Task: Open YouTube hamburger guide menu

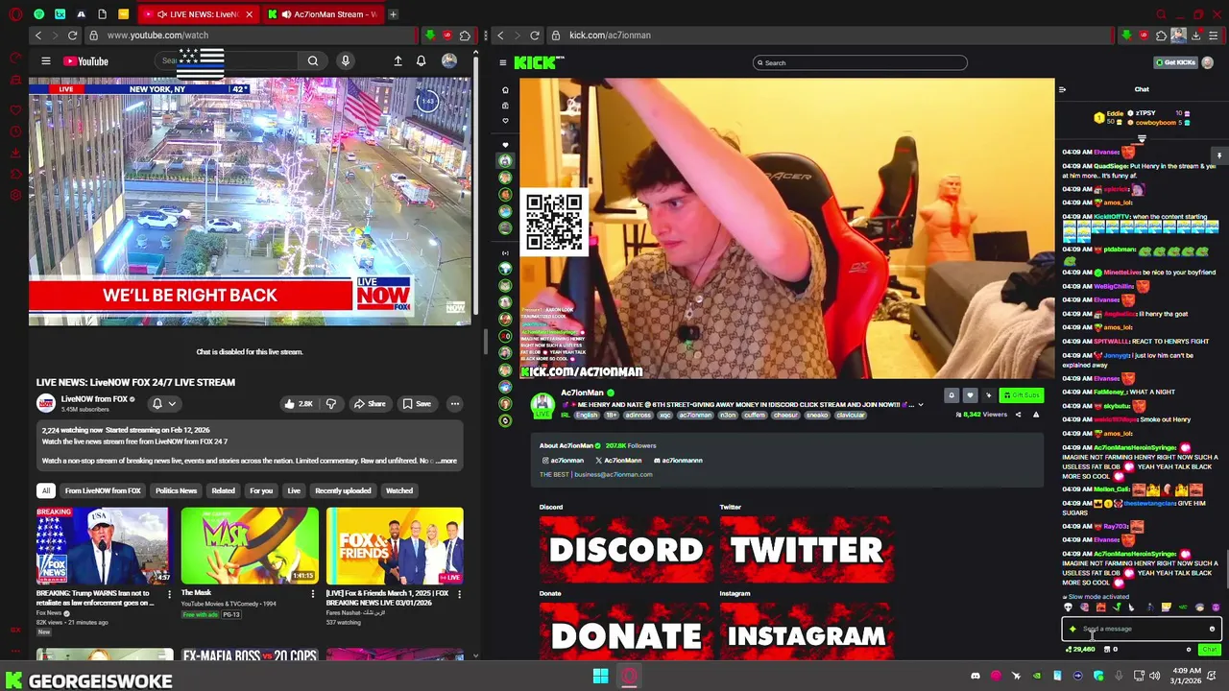Action: click(45, 61)
